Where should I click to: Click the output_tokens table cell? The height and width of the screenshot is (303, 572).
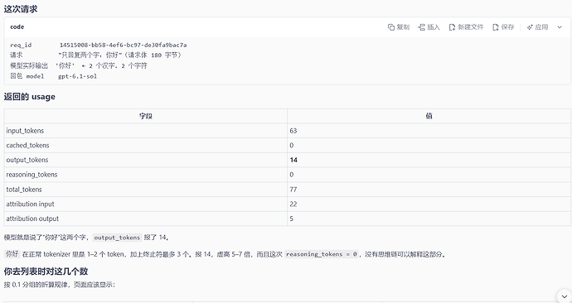pyautogui.click(x=146, y=160)
